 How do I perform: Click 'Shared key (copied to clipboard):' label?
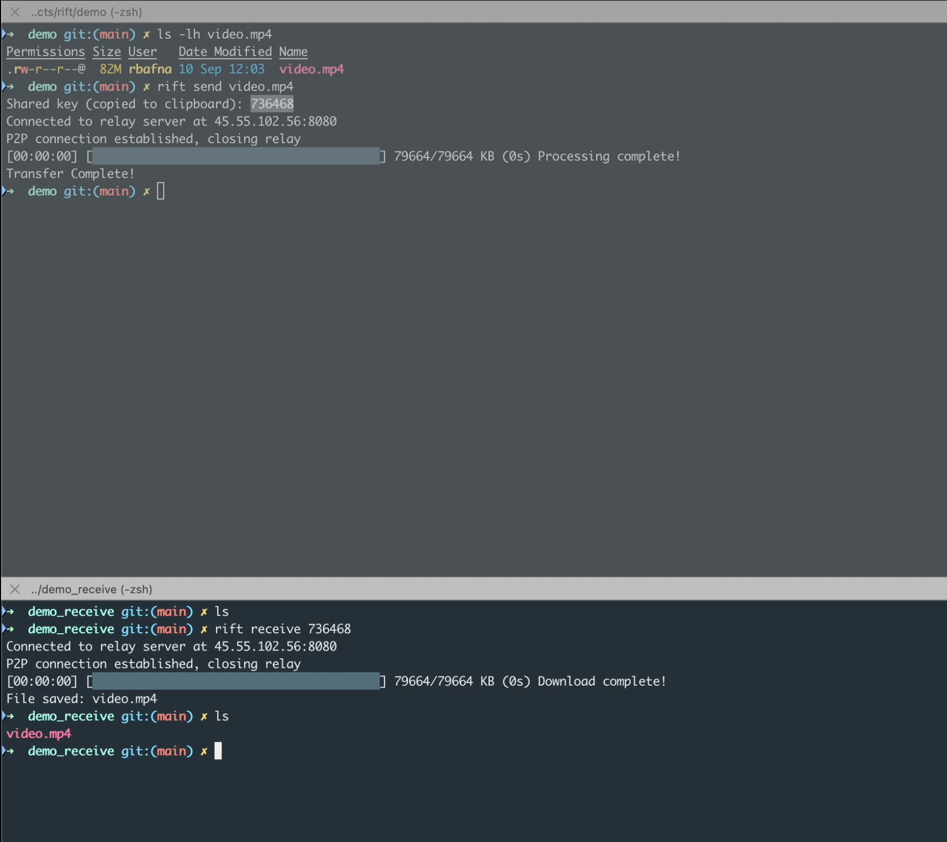click(x=125, y=104)
